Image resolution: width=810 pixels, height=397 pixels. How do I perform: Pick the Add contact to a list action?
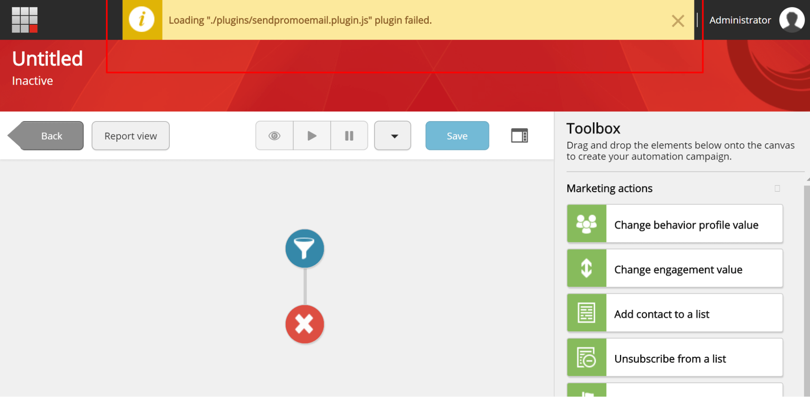coord(675,313)
